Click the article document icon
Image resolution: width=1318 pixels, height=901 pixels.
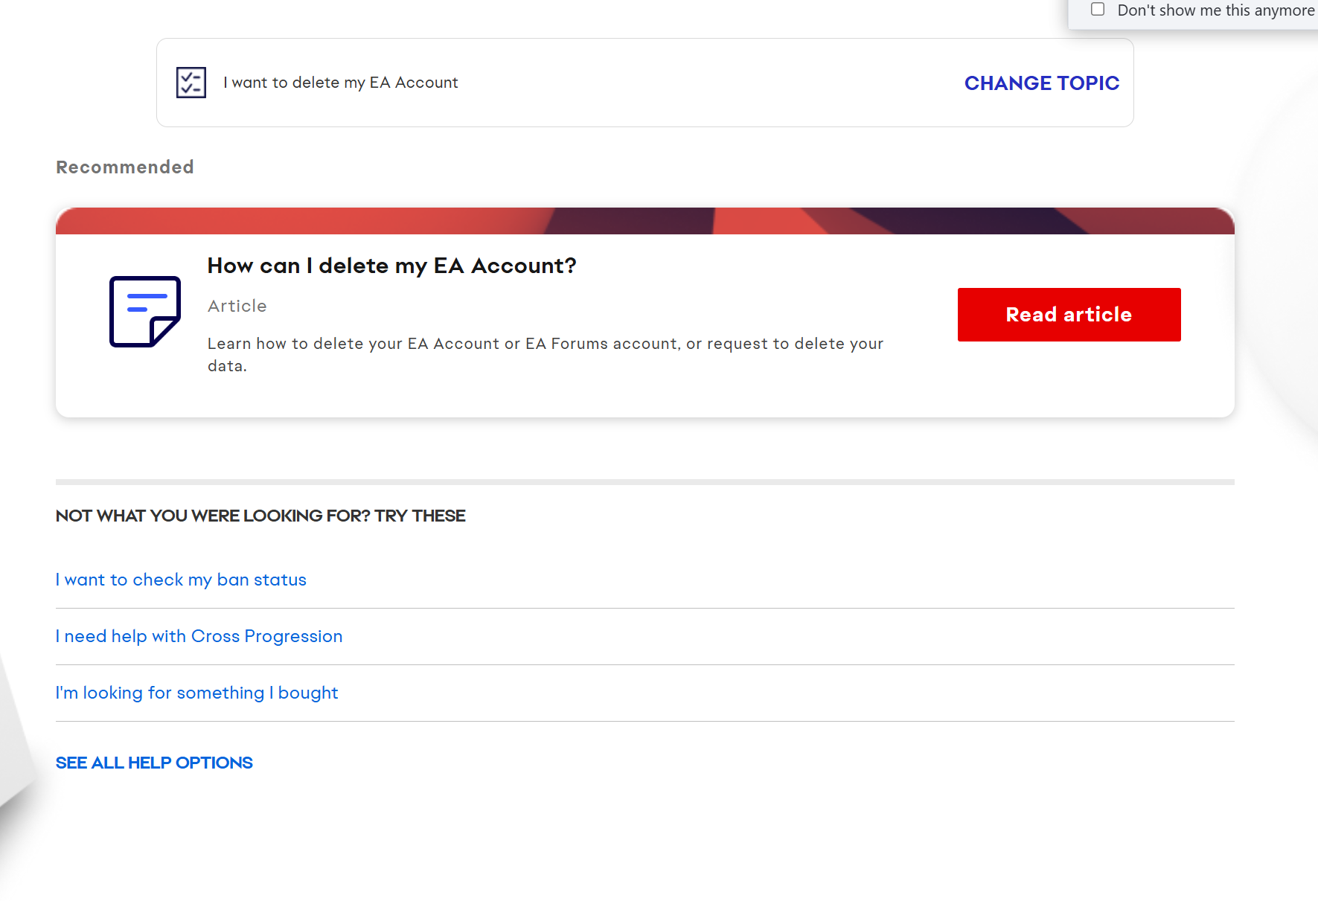tap(145, 311)
